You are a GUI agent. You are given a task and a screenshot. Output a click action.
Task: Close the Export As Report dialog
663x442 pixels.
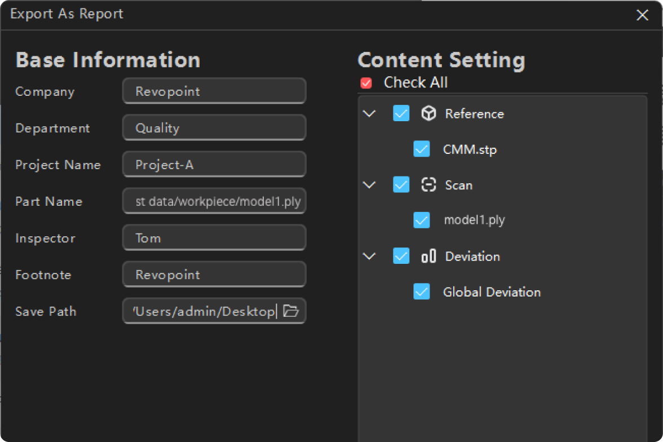642,15
